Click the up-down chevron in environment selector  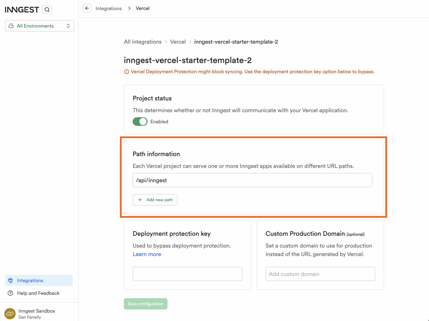pyautogui.click(x=68, y=26)
